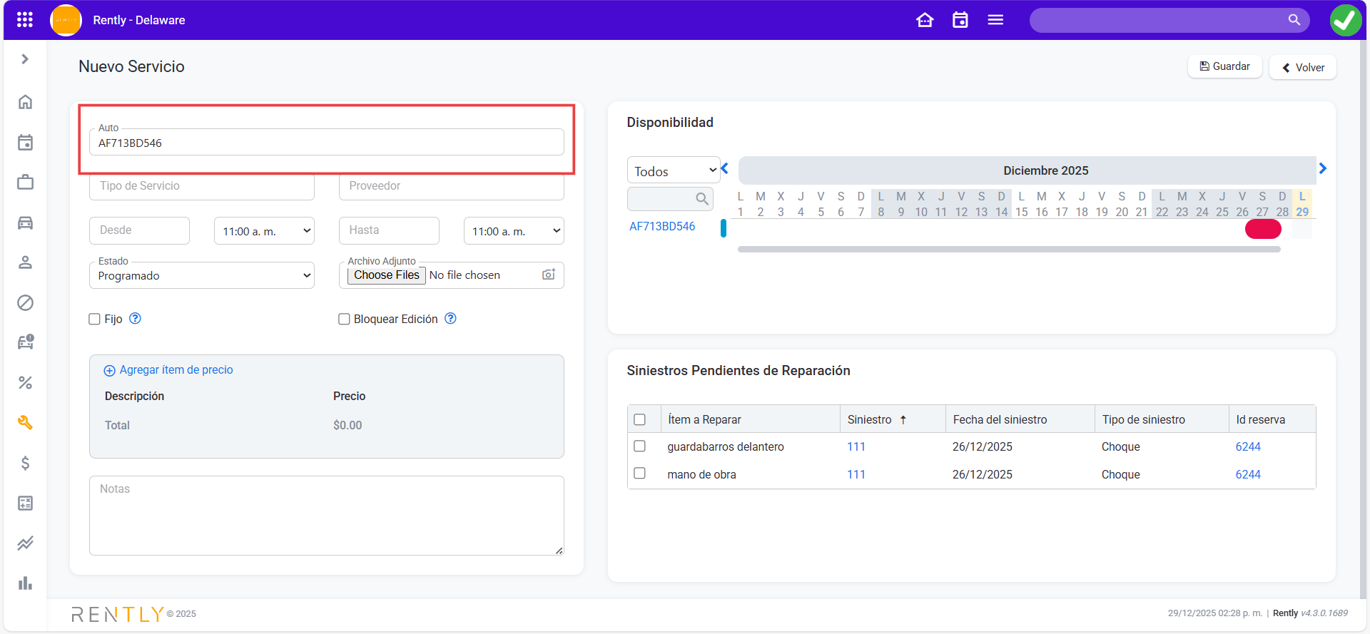Click the help icon beside Bloquear Edición

coord(450,319)
